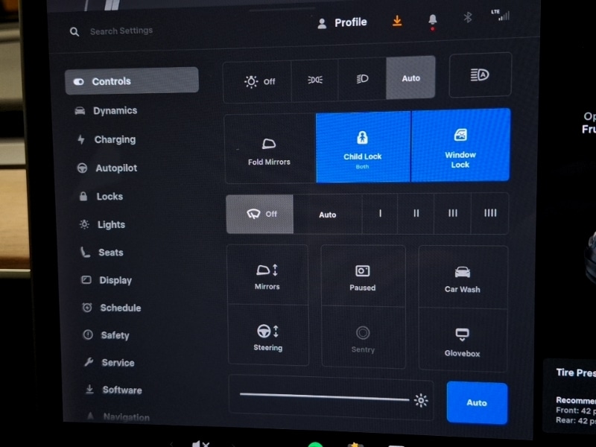596x447 pixels.
Task: Open notifications bell icon
Action: 433,20
